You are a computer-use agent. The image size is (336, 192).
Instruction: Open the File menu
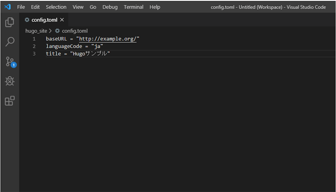[21, 7]
